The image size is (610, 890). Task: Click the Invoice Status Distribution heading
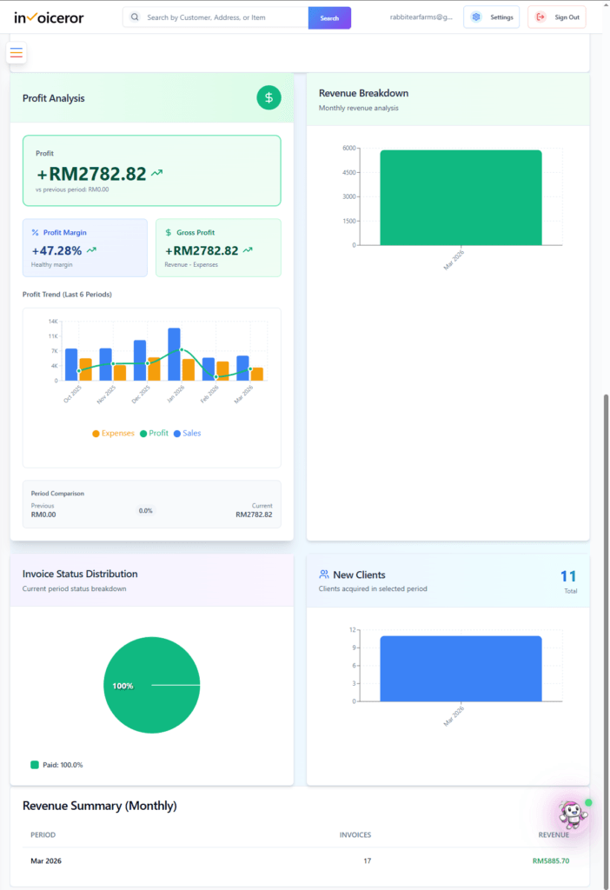[80, 574]
